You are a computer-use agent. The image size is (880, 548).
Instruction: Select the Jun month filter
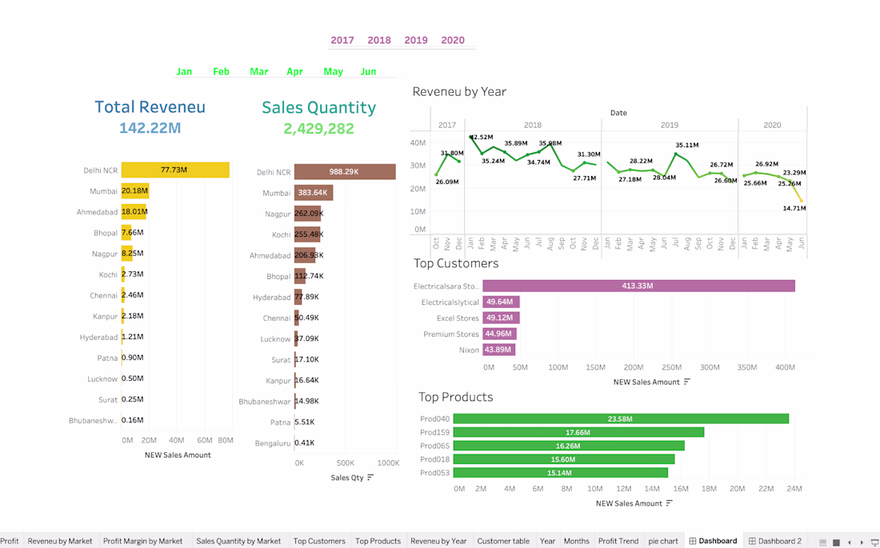click(x=368, y=71)
